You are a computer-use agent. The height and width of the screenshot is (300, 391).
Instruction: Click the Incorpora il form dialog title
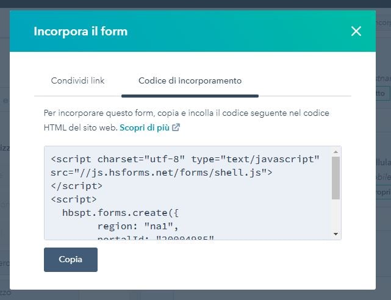81,31
